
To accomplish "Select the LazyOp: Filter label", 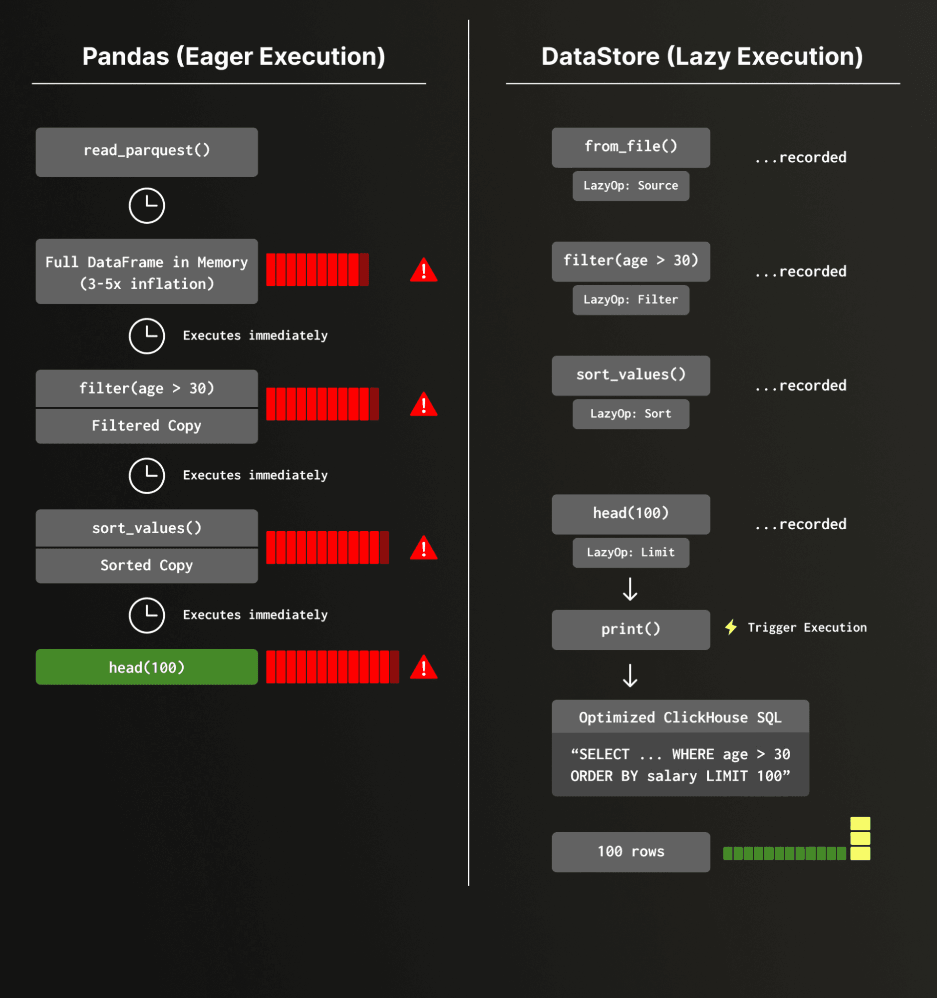I will tap(631, 300).
